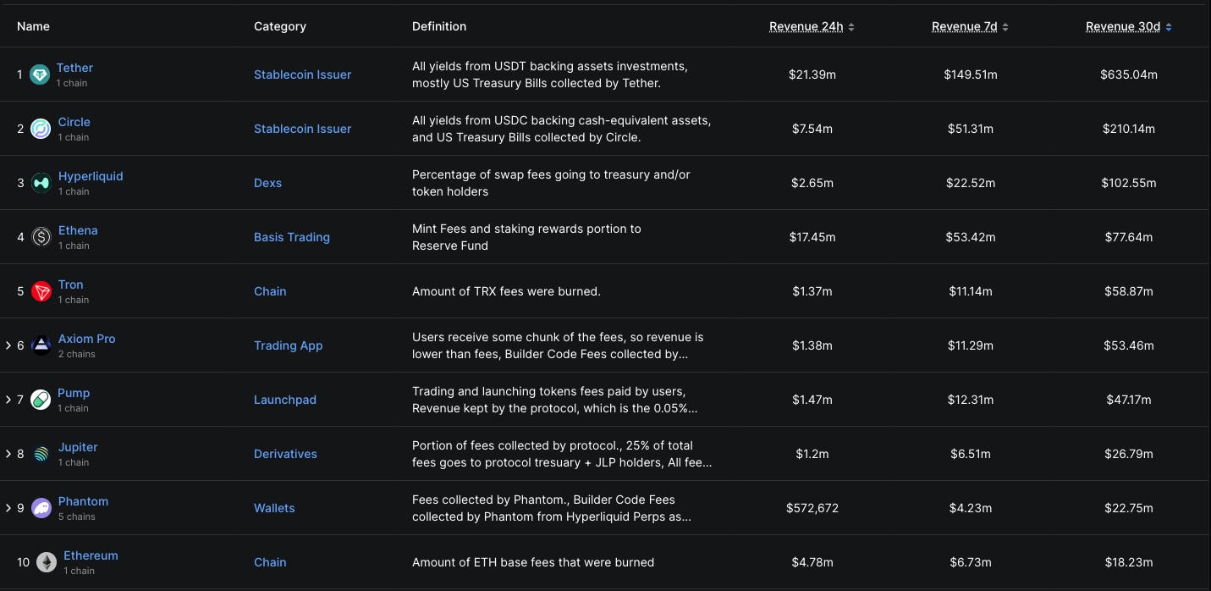Expand the Jupiter row chevron

8,454
